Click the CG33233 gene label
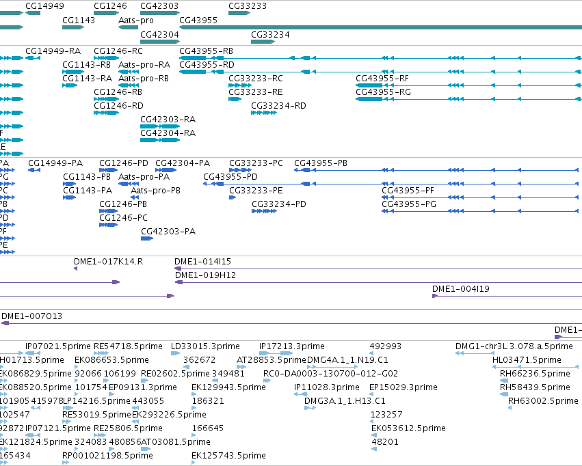 pyautogui.click(x=248, y=6)
